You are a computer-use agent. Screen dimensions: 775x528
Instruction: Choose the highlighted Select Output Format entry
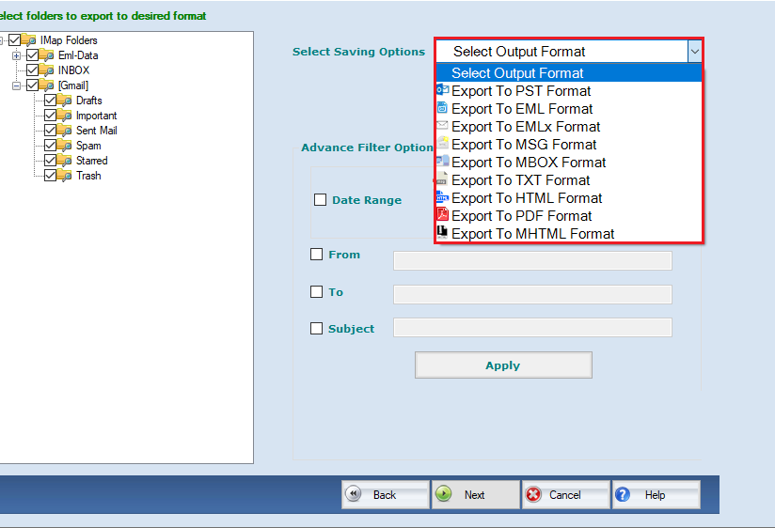tap(569, 73)
